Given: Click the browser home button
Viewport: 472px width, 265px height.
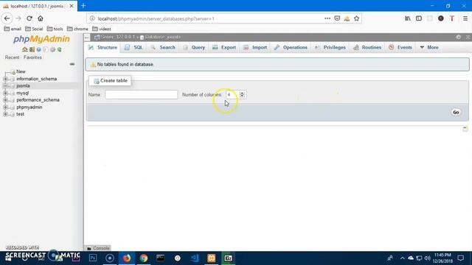Looking at the screenshot, I should pos(41,18).
